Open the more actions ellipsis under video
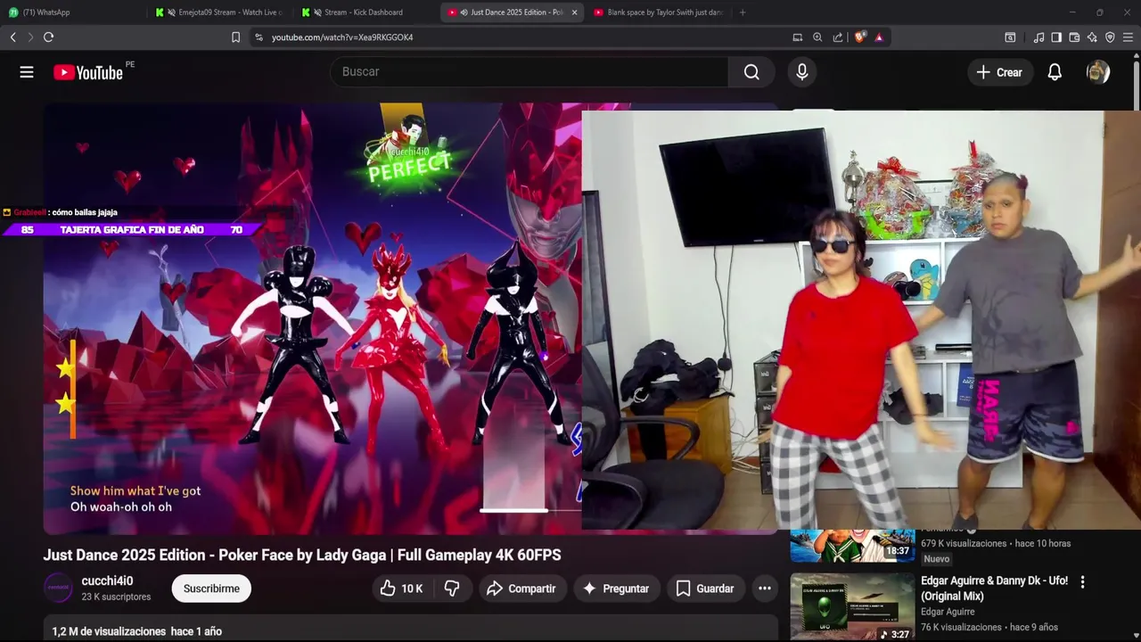Image resolution: width=1141 pixels, height=642 pixels. click(x=764, y=588)
